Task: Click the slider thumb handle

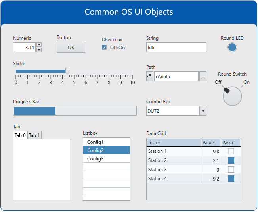Action: tap(67, 71)
